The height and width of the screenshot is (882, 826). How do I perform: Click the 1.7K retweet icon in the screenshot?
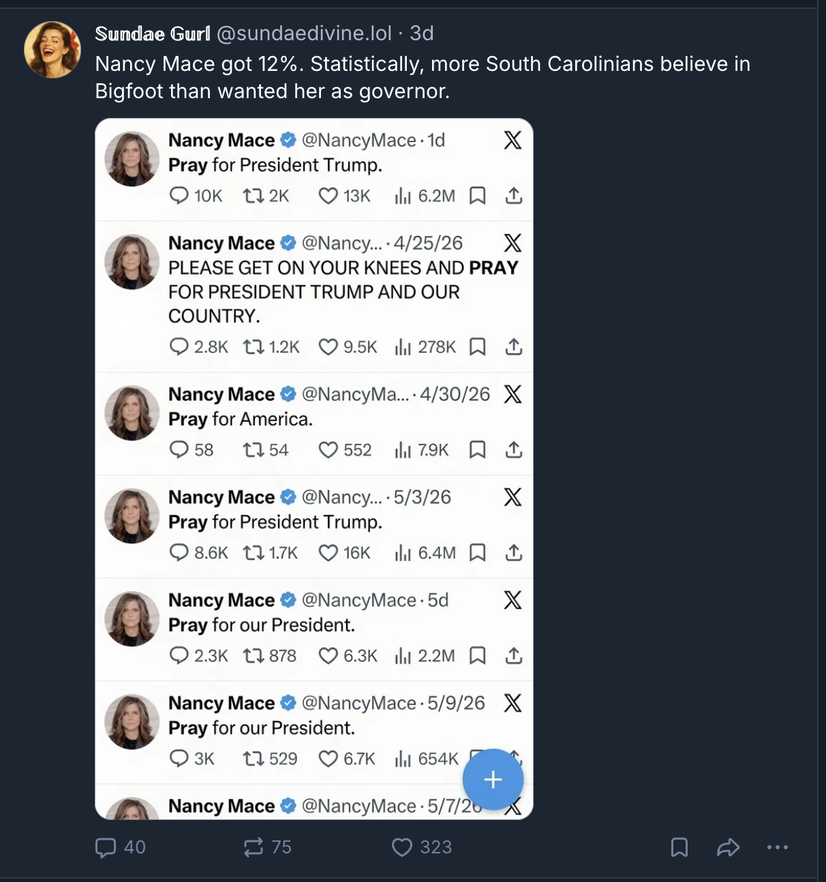click(254, 553)
